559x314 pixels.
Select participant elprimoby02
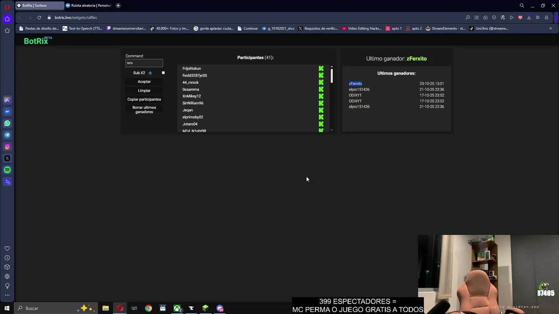coord(193,117)
